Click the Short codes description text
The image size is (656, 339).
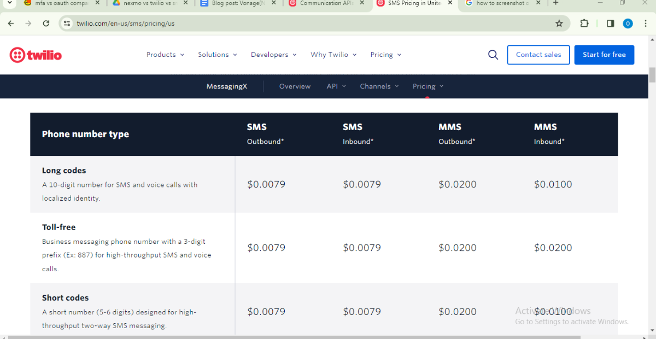click(119, 319)
